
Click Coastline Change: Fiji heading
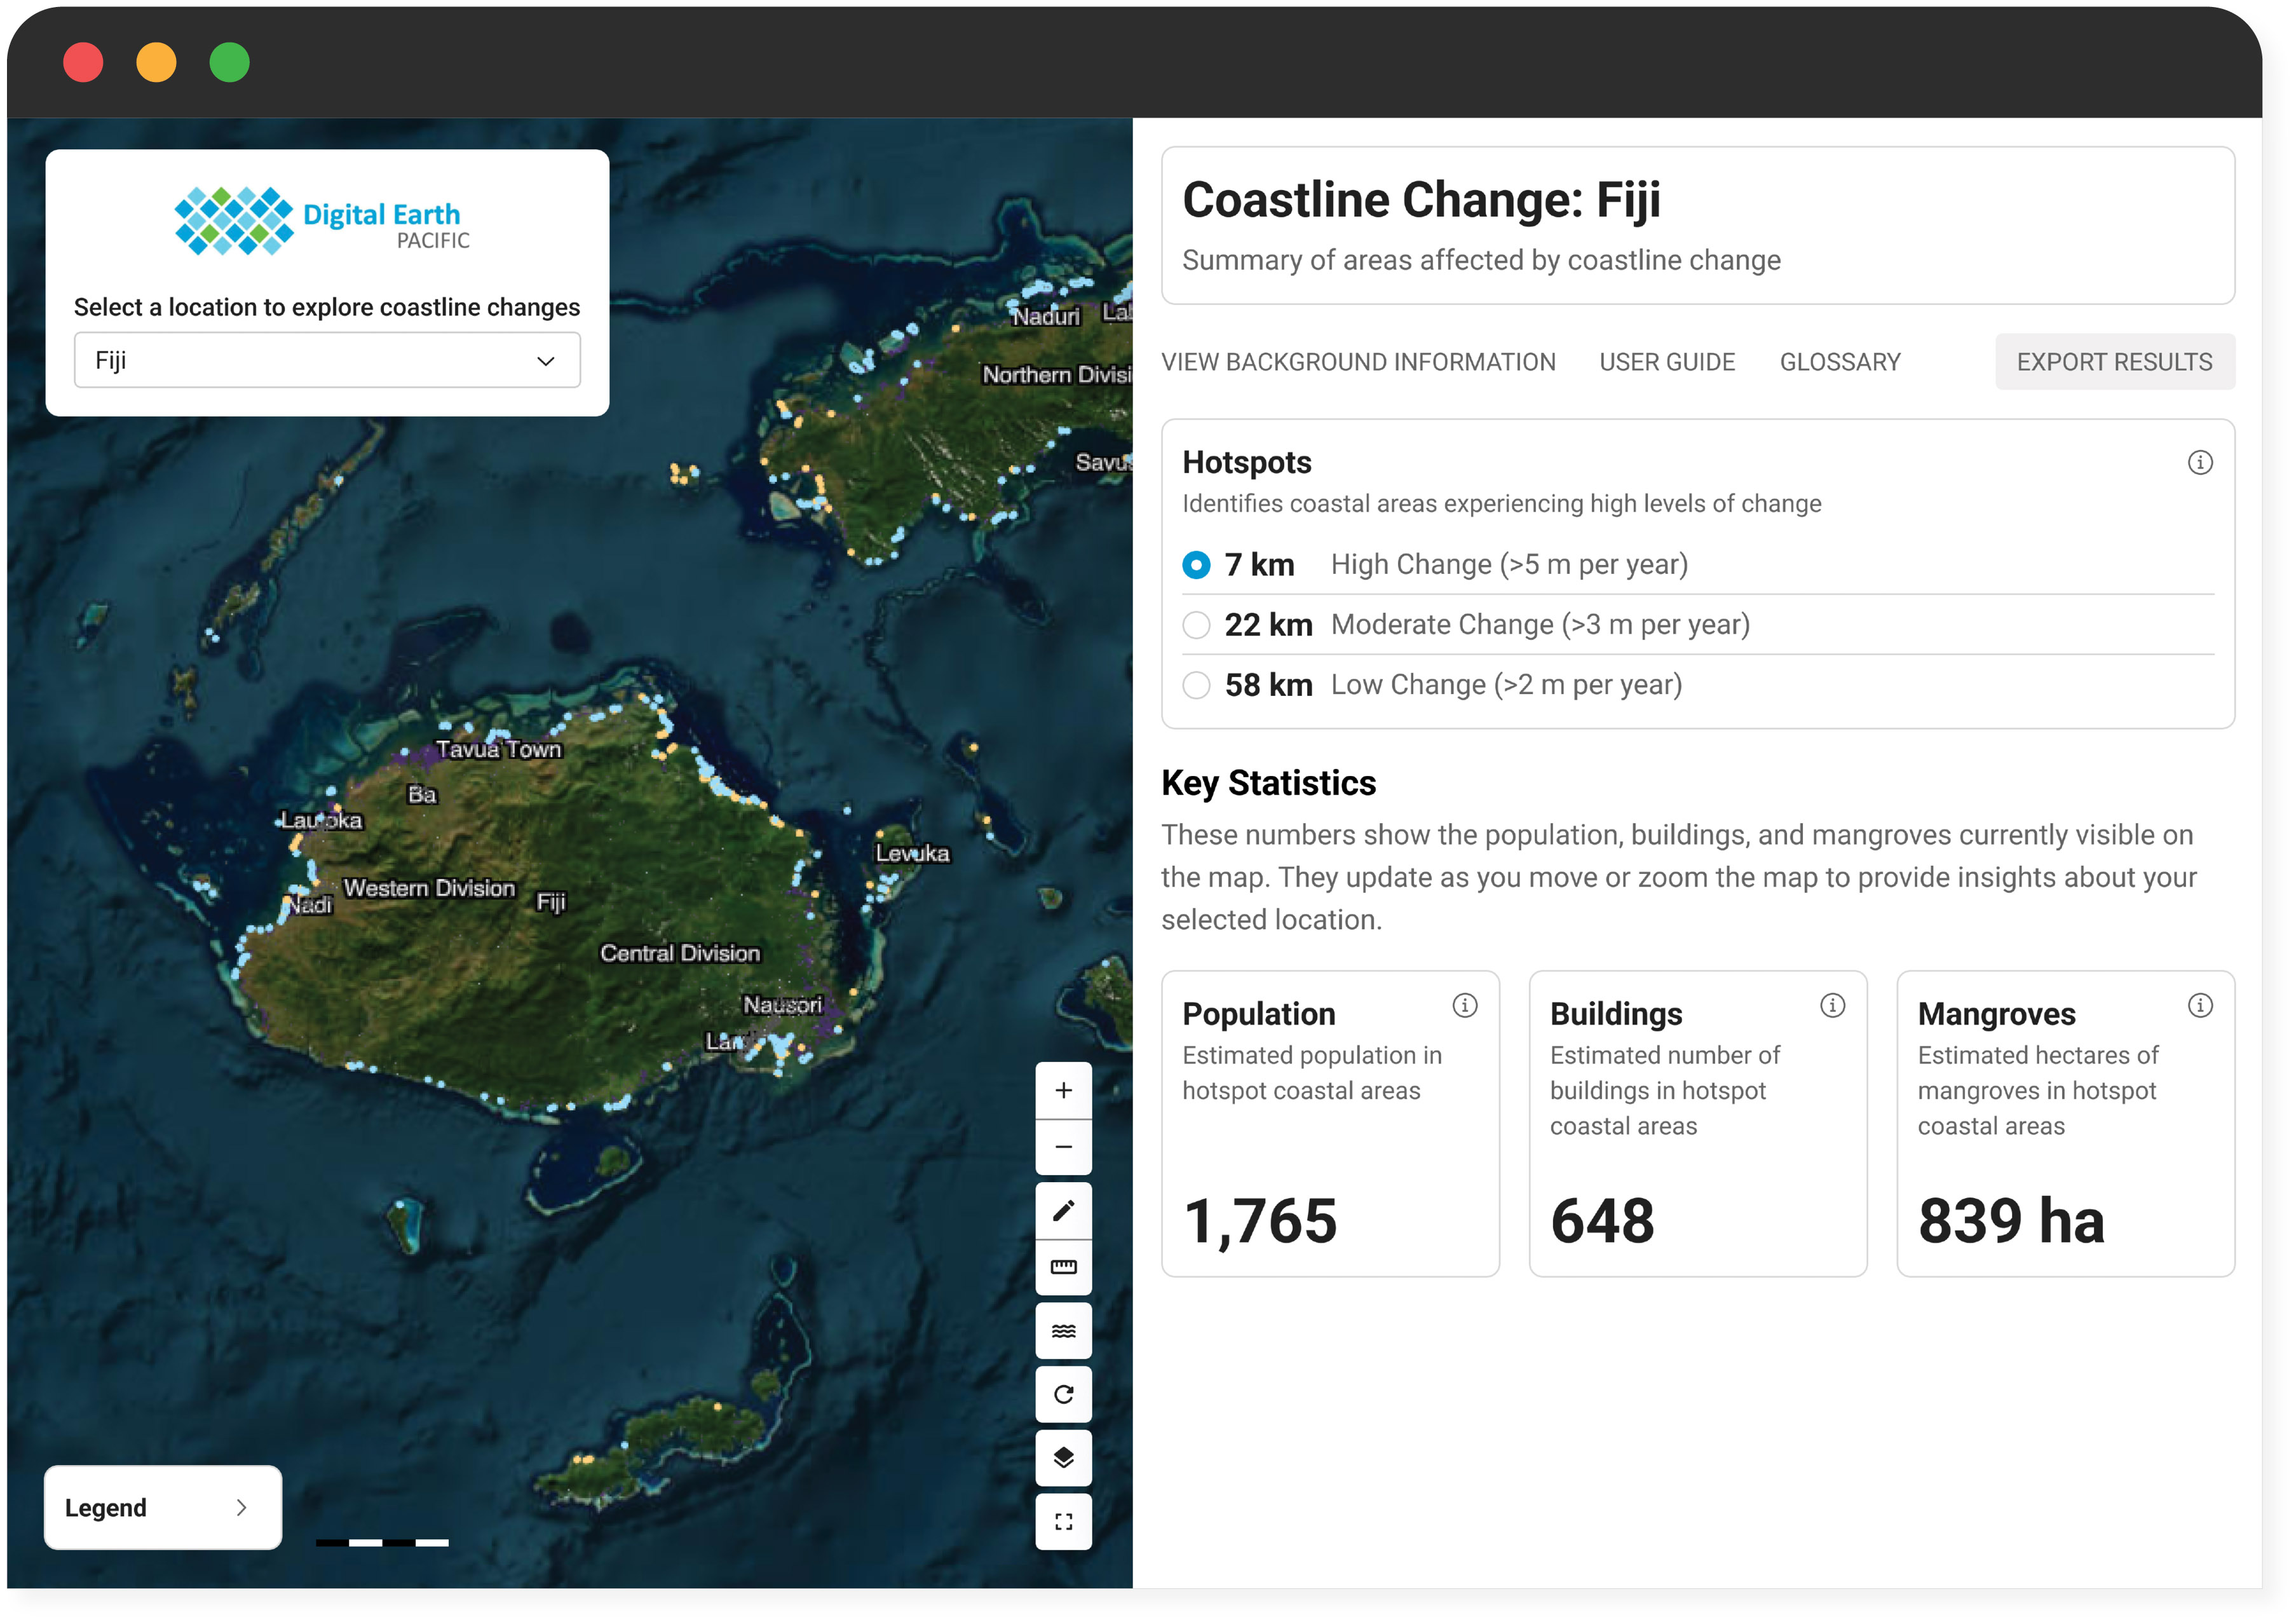(1421, 200)
